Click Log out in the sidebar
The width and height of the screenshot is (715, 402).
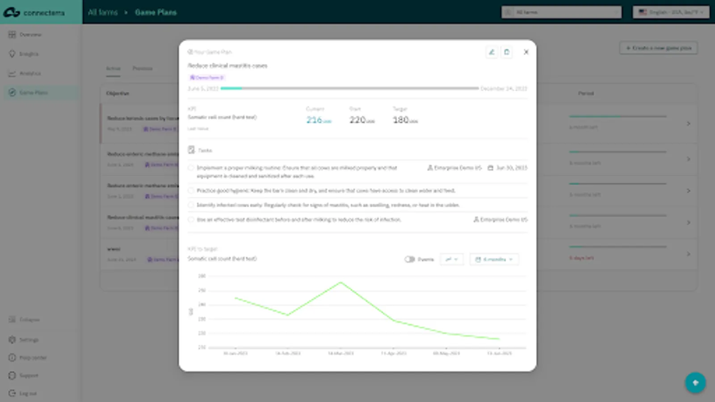(x=23, y=393)
